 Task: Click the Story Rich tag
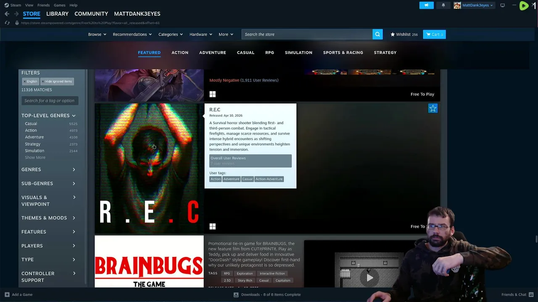coord(245,281)
